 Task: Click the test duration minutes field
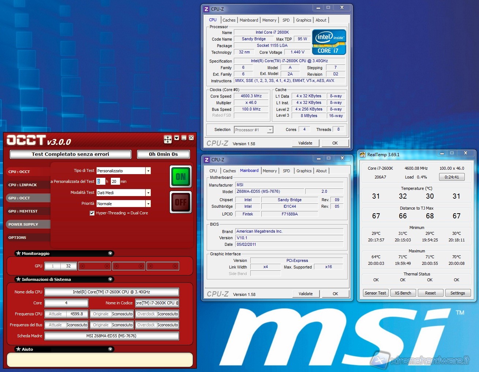tap(115, 181)
